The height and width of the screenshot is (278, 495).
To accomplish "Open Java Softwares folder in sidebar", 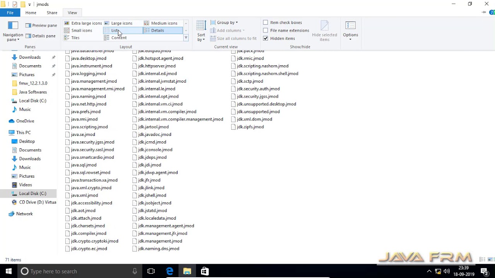I will point(33,92).
